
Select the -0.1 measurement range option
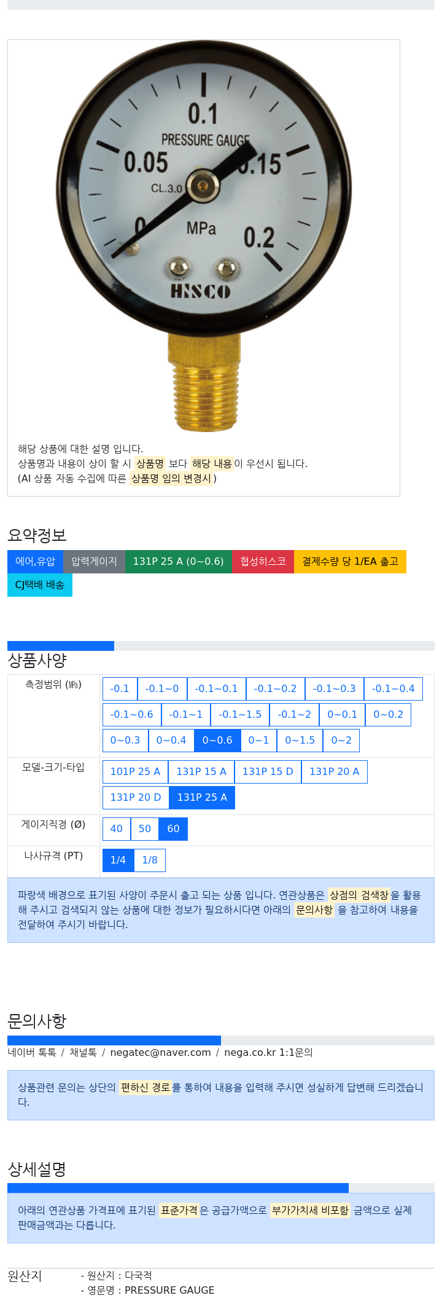click(x=120, y=689)
